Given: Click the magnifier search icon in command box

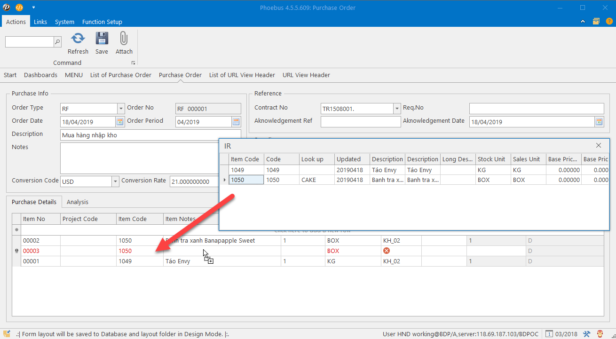Looking at the screenshot, I should [58, 42].
